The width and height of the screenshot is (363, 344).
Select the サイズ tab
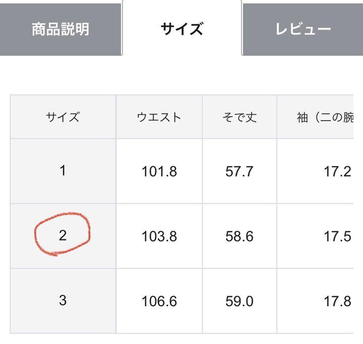(x=182, y=29)
